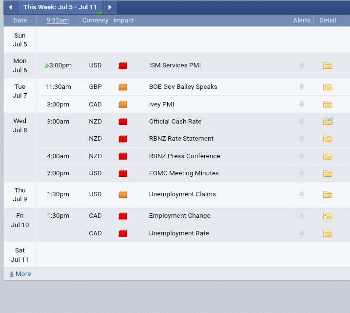Click red impact icon for RBNZ Press Conference
This screenshot has width=350, height=313.
[123, 156]
